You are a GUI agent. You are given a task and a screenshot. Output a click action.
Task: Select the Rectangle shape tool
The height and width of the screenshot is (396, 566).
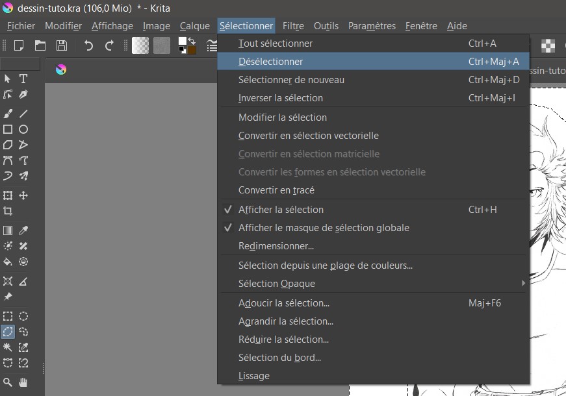pos(8,129)
